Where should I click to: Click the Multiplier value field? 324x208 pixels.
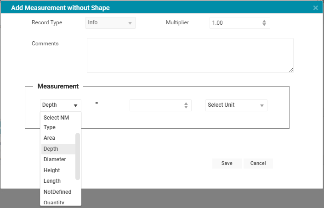(x=234, y=23)
